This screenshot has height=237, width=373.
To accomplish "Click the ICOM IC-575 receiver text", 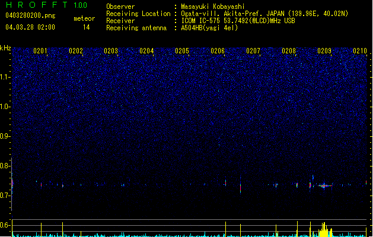I will click(238, 21).
